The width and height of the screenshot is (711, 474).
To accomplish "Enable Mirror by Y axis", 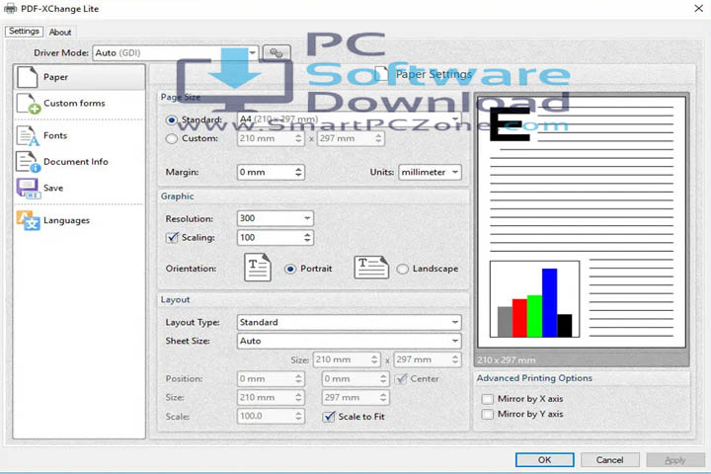I will click(x=488, y=414).
